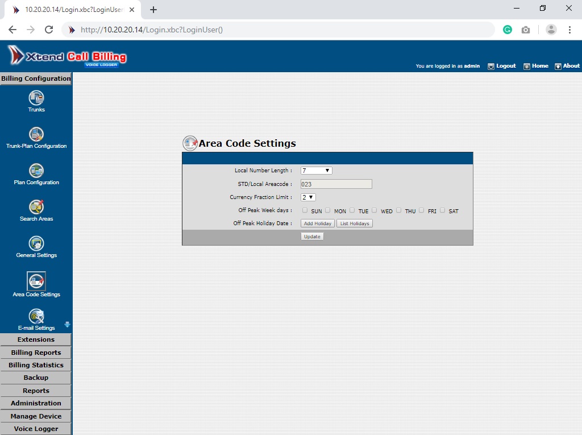This screenshot has width=582, height=435.
Task: Click the List Holidays button
Action: (x=355, y=223)
